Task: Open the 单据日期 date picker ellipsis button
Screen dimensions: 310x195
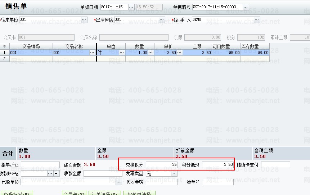Action: (x=131, y=7)
